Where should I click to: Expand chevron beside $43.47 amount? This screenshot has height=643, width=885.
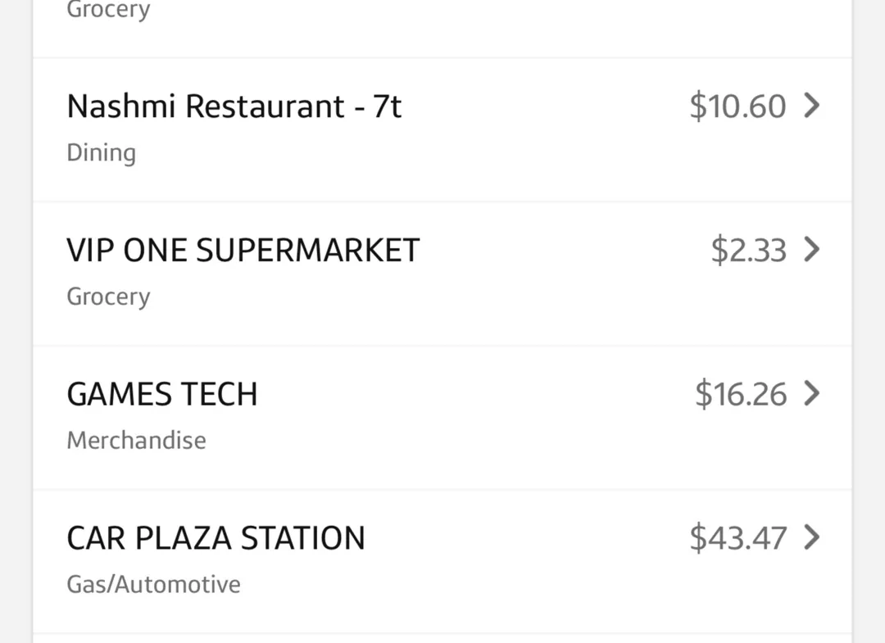[x=811, y=537]
